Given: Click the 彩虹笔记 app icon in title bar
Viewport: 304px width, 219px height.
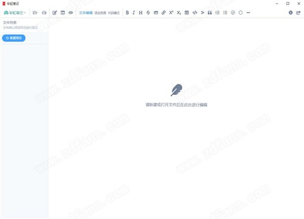Looking at the screenshot, I should click(x=4, y=4).
